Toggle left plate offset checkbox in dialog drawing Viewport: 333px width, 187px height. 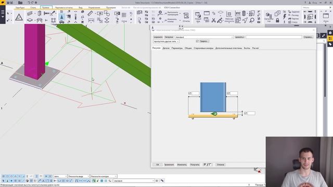coord(189,94)
